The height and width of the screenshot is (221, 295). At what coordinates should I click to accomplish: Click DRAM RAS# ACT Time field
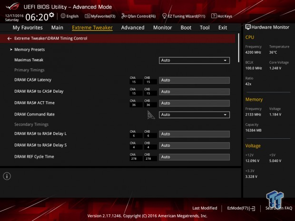[x=194, y=103]
